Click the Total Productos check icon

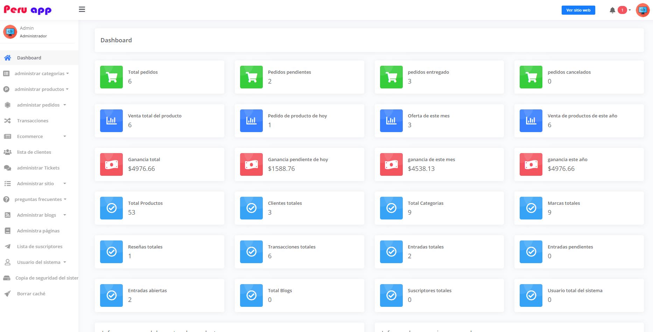coord(111,208)
